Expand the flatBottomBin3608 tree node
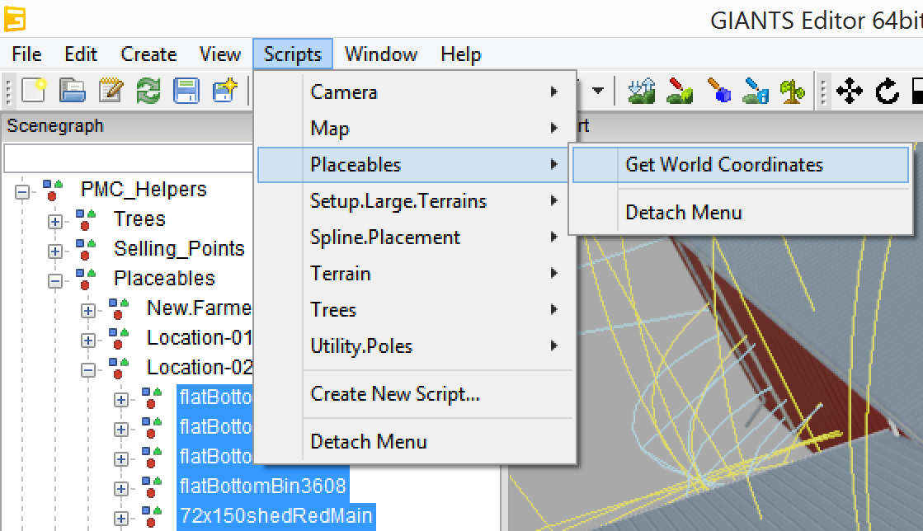Screen dimensions: 923x531 121,489
